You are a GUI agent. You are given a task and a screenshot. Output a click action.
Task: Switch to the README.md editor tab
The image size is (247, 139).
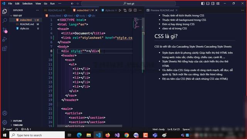[x=55, y=10]
